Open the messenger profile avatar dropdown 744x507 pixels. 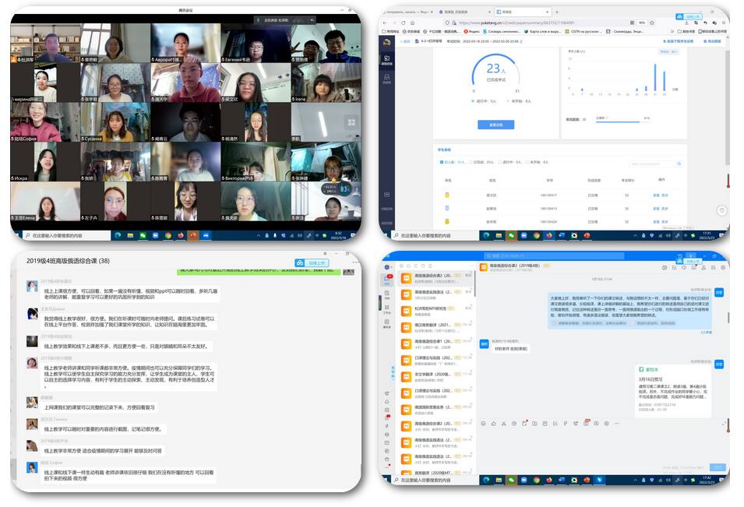tap(387, 267)
